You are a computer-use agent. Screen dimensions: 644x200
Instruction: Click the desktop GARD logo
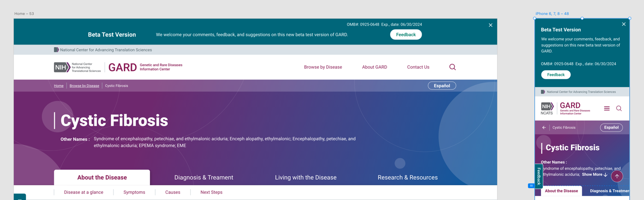click(x=122, y=67)
